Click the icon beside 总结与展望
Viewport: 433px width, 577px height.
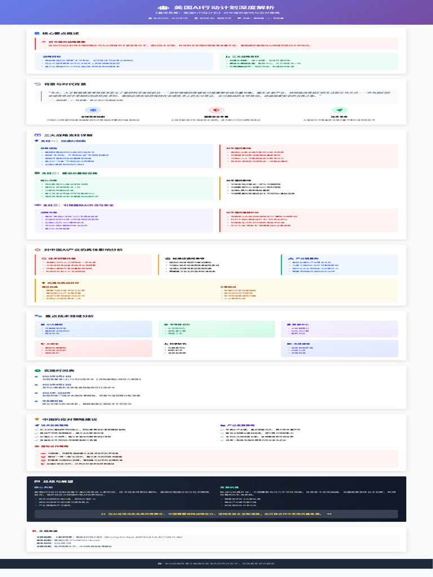[x=37, y=481]
